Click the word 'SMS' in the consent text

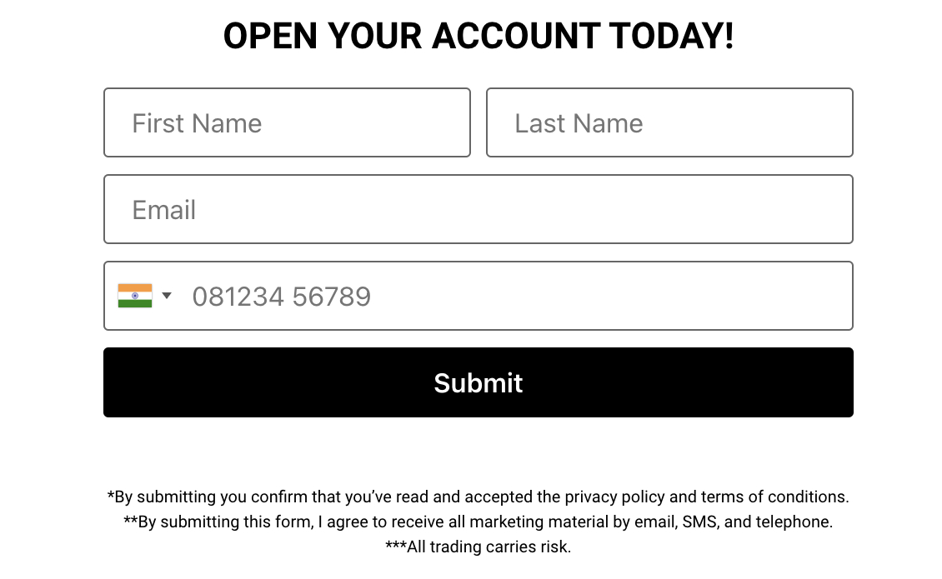[699, 522]
